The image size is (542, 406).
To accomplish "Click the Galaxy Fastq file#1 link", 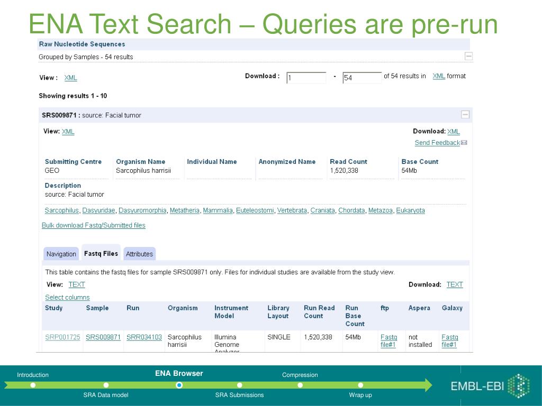I will pyautogui.click(x=450, y=341).
